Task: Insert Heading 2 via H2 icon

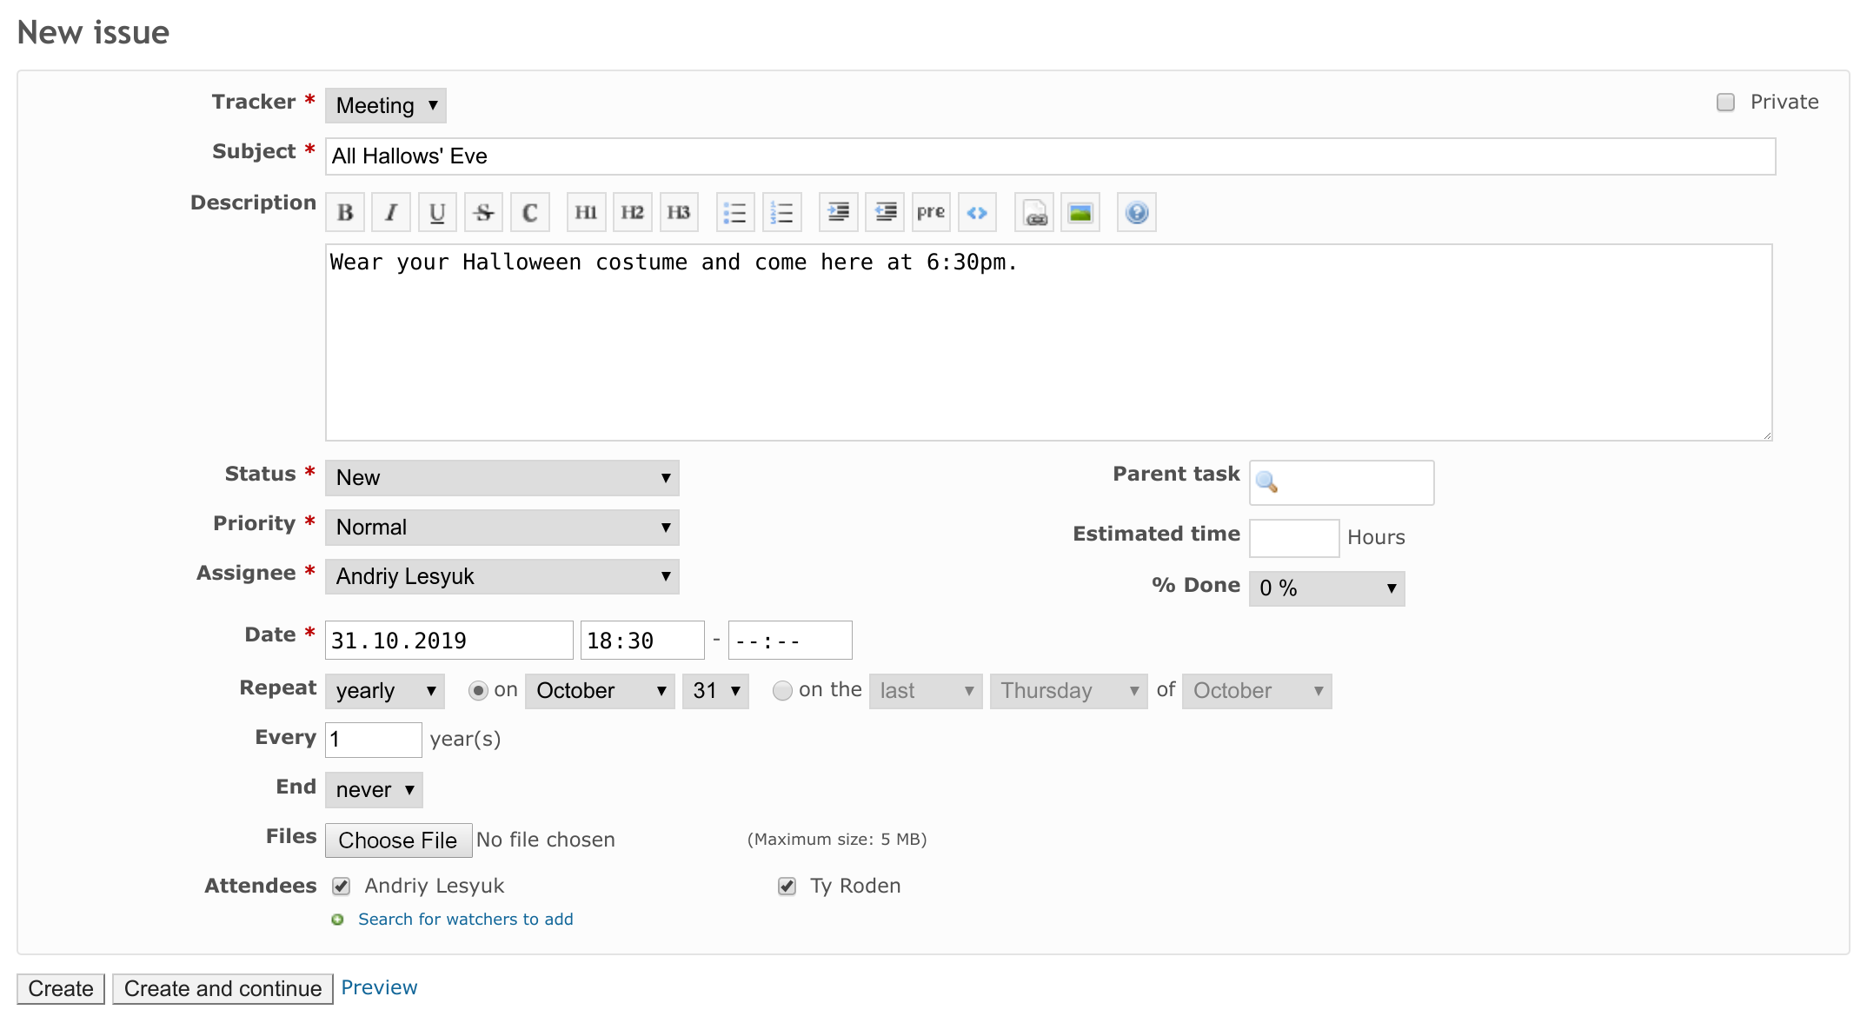Action: tap(632, 212)
